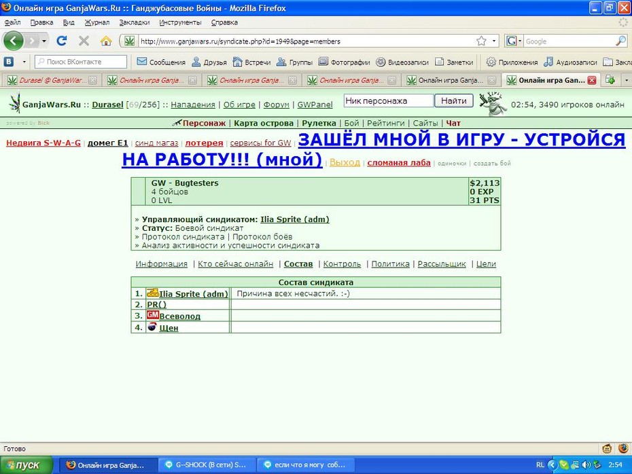This screenshot has height=474, width=632.
Task: Click the Home house icon
Action: [x=106, y=41]
